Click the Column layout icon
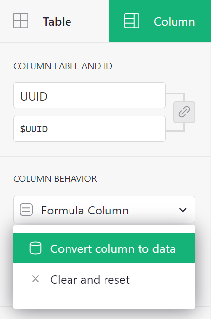Image resolution: width=211 pixels, height=319 pixels. 132,21
